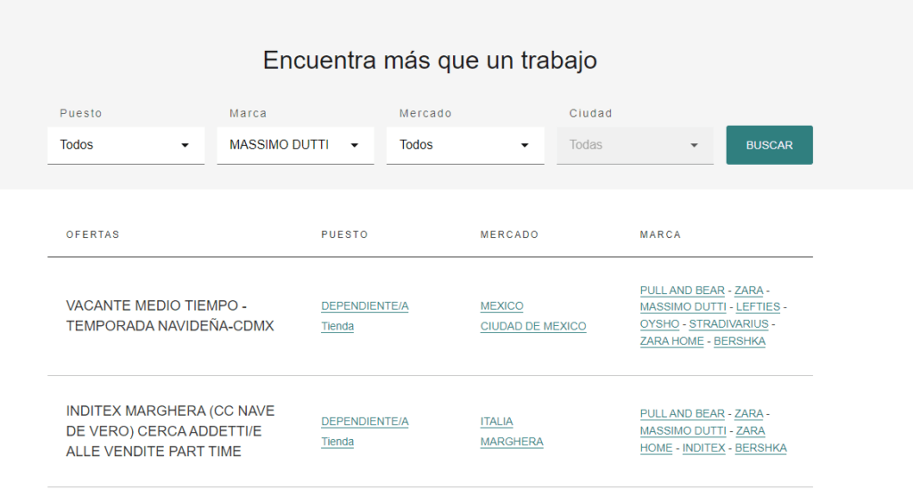Select the MEXICO market link
Screen dimensions: 913x489
click(x=501, y=306)
